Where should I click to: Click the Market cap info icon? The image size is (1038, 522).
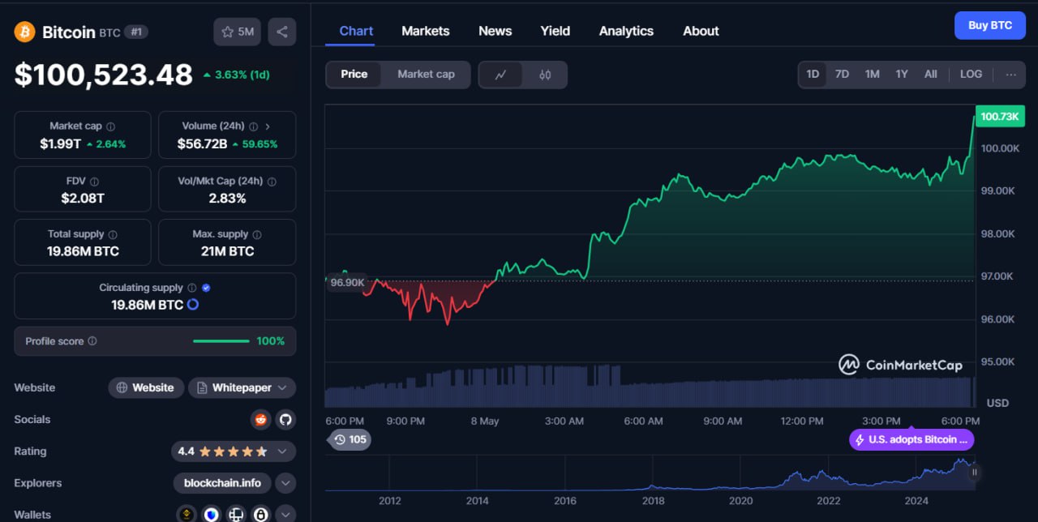pos(111,126)
